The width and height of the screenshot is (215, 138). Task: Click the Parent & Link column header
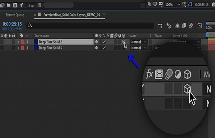pyautogui.click(x=180, y=36)
